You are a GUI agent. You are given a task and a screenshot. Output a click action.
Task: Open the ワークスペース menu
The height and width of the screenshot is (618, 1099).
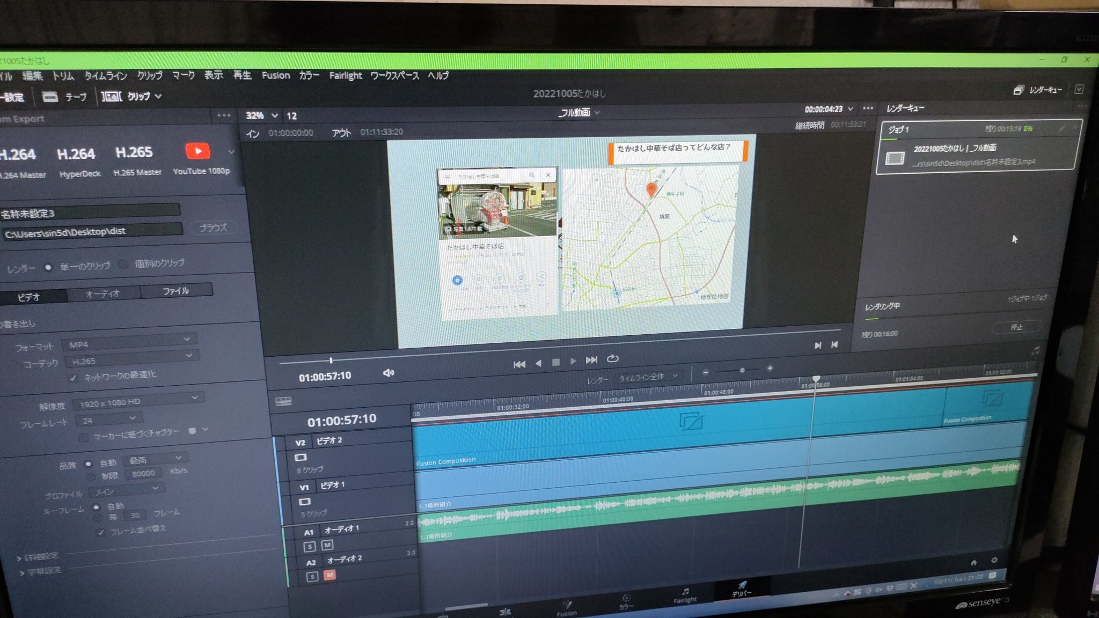click(394, 76)
